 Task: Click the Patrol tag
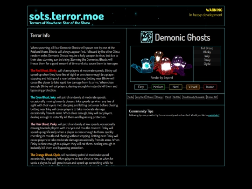click(x=168, y=97)
